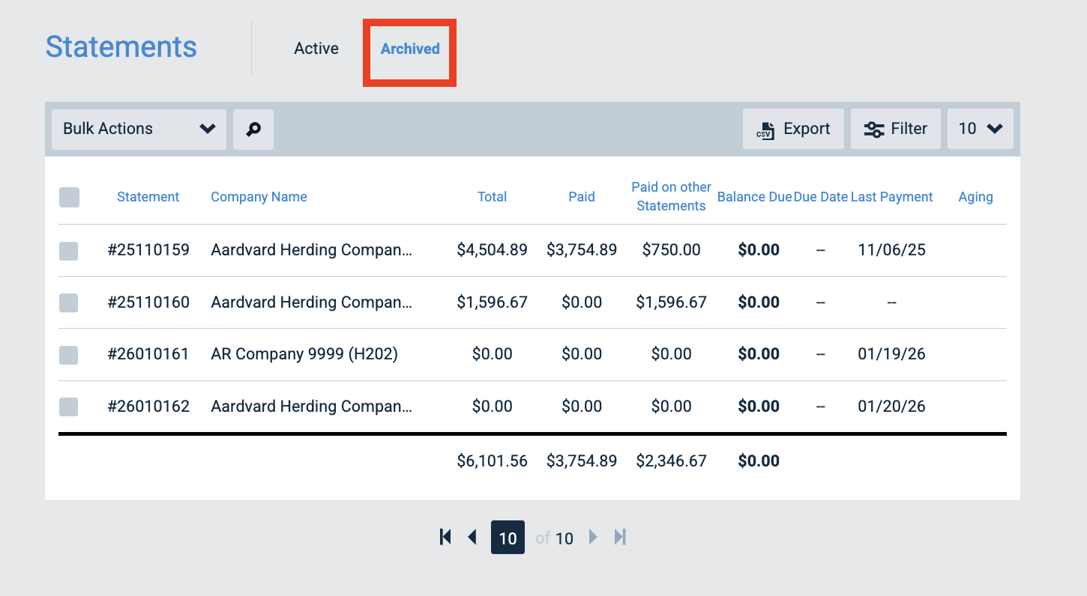Open statement #25110159
Viewport: 1087px width, 596px height.
point(148,250)
